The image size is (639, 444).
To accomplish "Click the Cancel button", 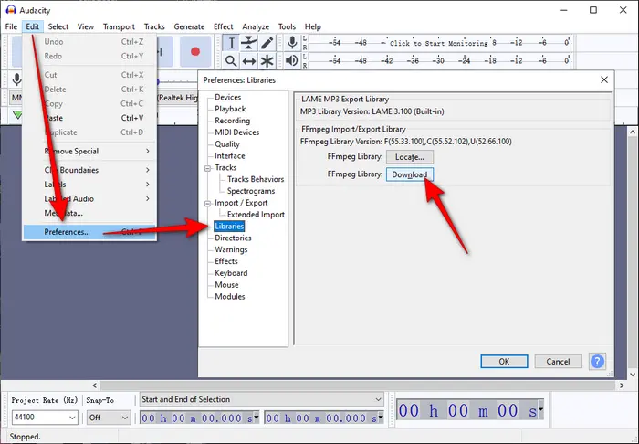I will pyautogui.click(x=558, y=361).
